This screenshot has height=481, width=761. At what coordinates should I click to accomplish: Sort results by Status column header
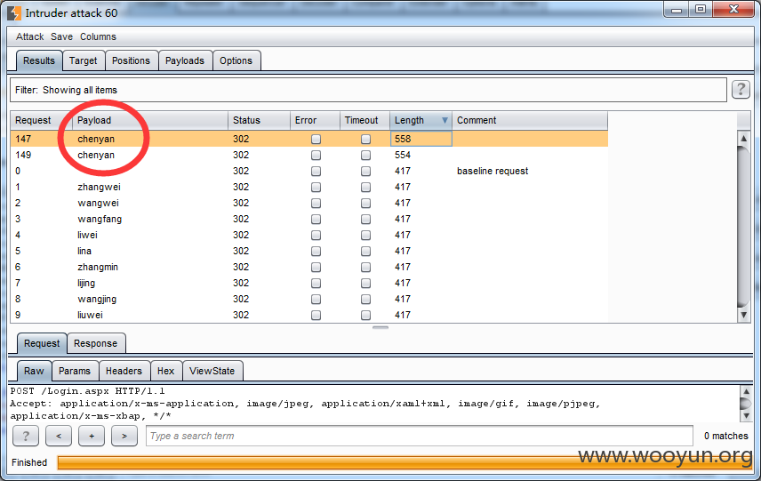259,120
